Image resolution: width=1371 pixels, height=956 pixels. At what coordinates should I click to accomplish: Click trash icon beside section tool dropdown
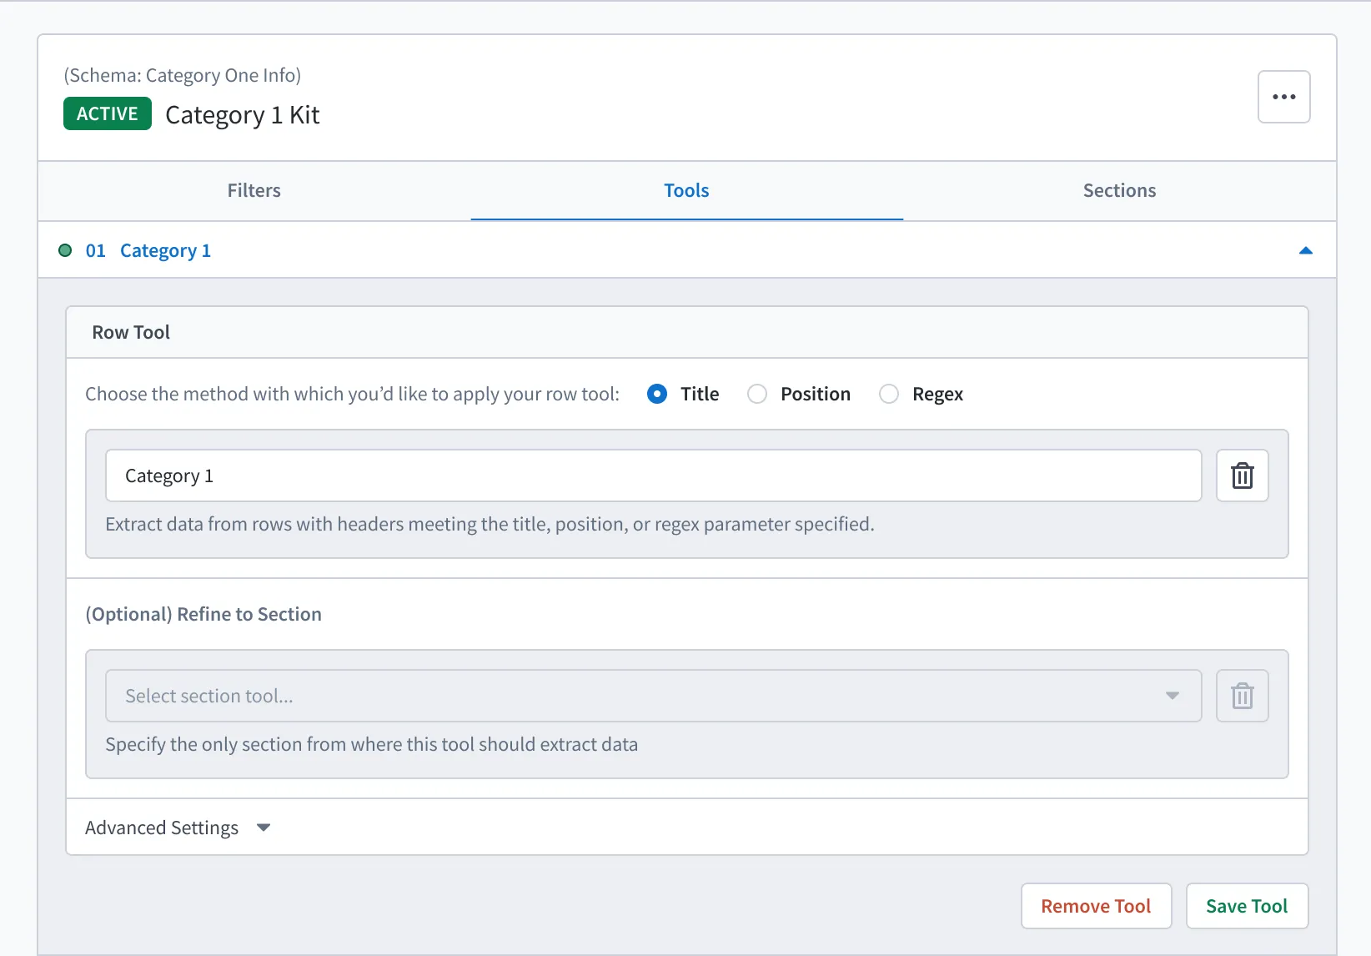1242,696
